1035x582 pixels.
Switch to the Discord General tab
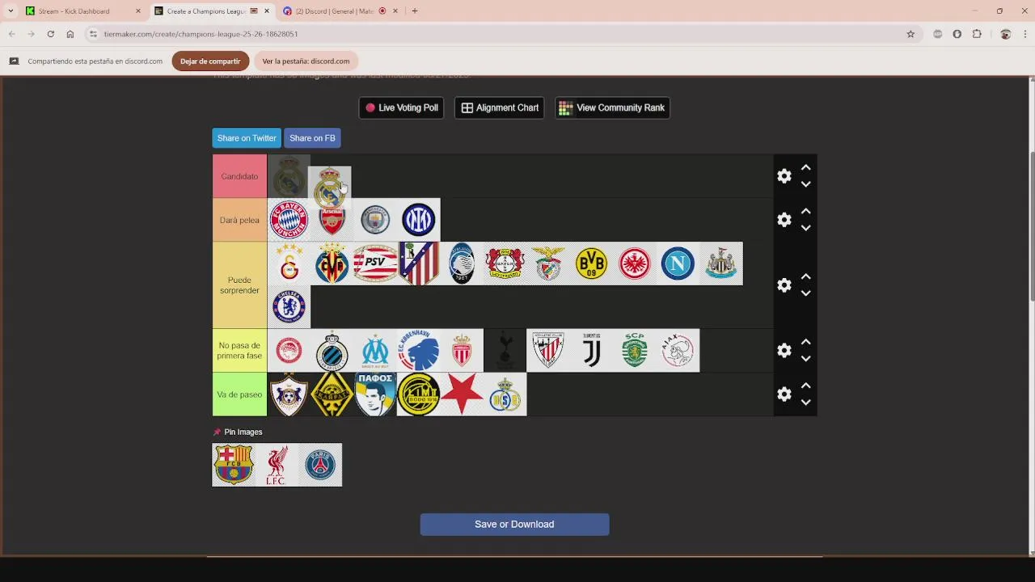340,11
